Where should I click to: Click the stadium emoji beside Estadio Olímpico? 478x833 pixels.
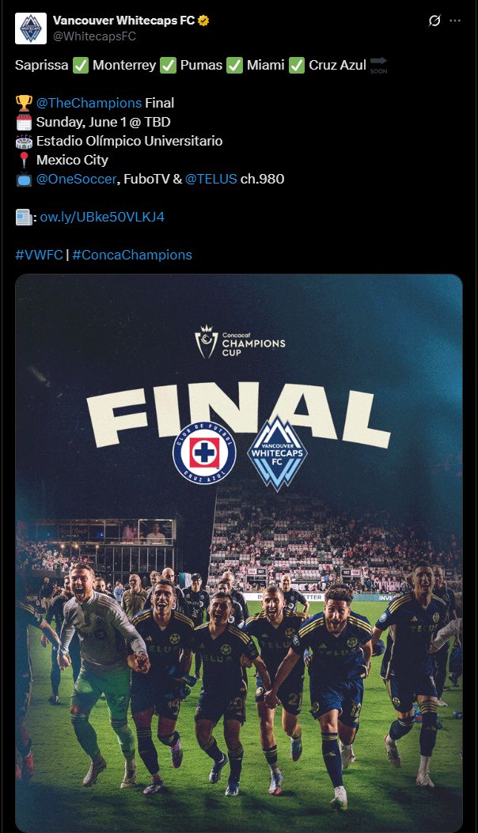pos(24,142)
